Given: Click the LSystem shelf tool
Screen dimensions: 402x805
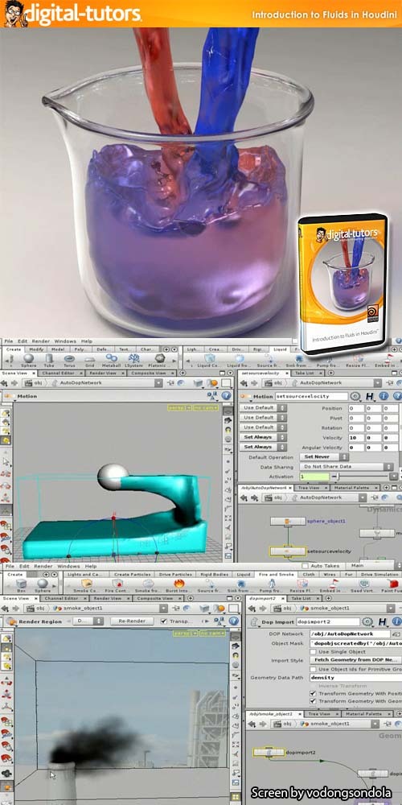Looking at the screenshot, I should 133,359.
